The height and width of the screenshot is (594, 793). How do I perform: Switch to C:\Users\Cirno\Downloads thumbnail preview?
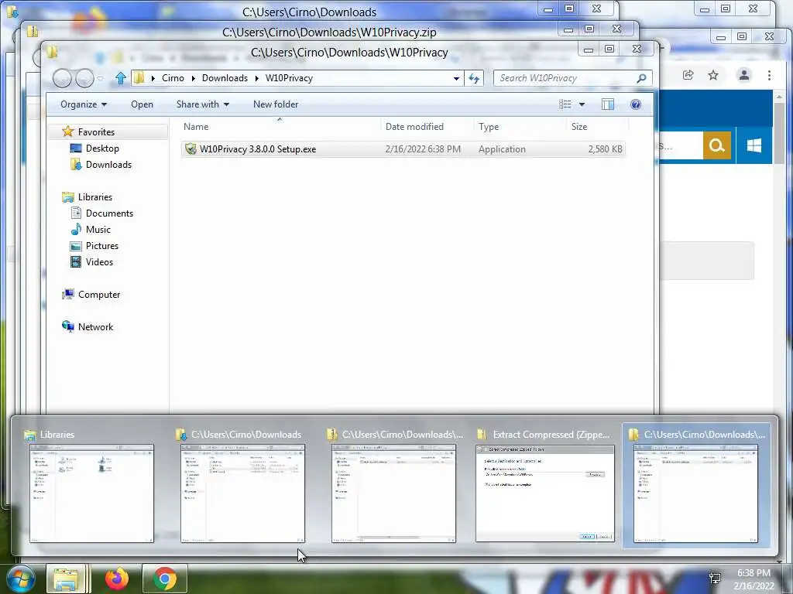242,493
